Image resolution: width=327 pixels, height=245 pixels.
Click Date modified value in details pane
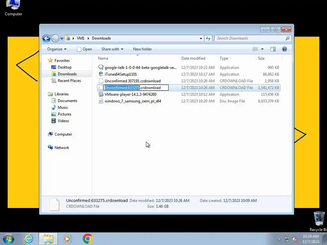coord(172,201)
